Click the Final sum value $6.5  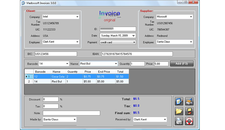click(136, 113)
